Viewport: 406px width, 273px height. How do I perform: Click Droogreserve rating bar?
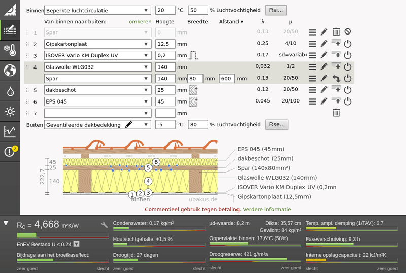click(255, 259)
